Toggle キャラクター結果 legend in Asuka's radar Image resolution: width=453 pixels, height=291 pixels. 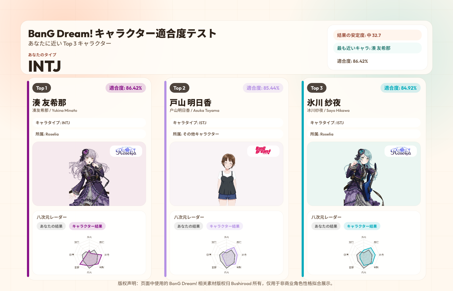point(225,226)
